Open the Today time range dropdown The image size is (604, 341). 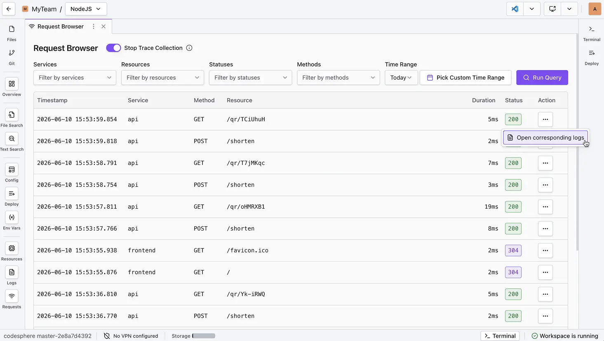point(401,78)
